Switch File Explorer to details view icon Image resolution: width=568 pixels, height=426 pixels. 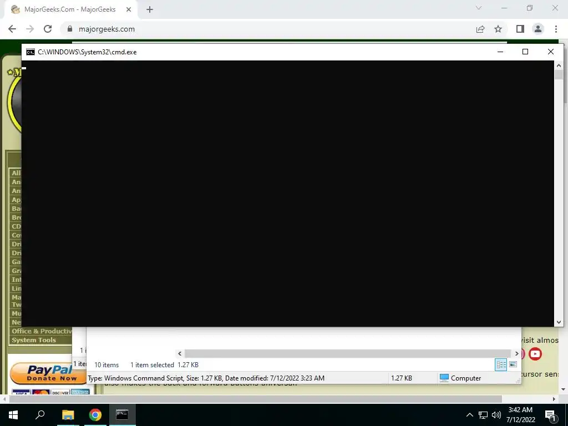[x=501, y=365]
